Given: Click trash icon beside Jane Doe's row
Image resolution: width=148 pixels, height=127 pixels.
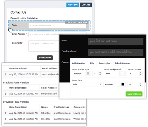Looking at the screenshot, I should coord(5,119).
